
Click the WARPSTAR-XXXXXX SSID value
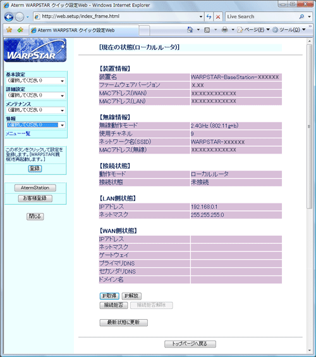click(x=217, y=142)
